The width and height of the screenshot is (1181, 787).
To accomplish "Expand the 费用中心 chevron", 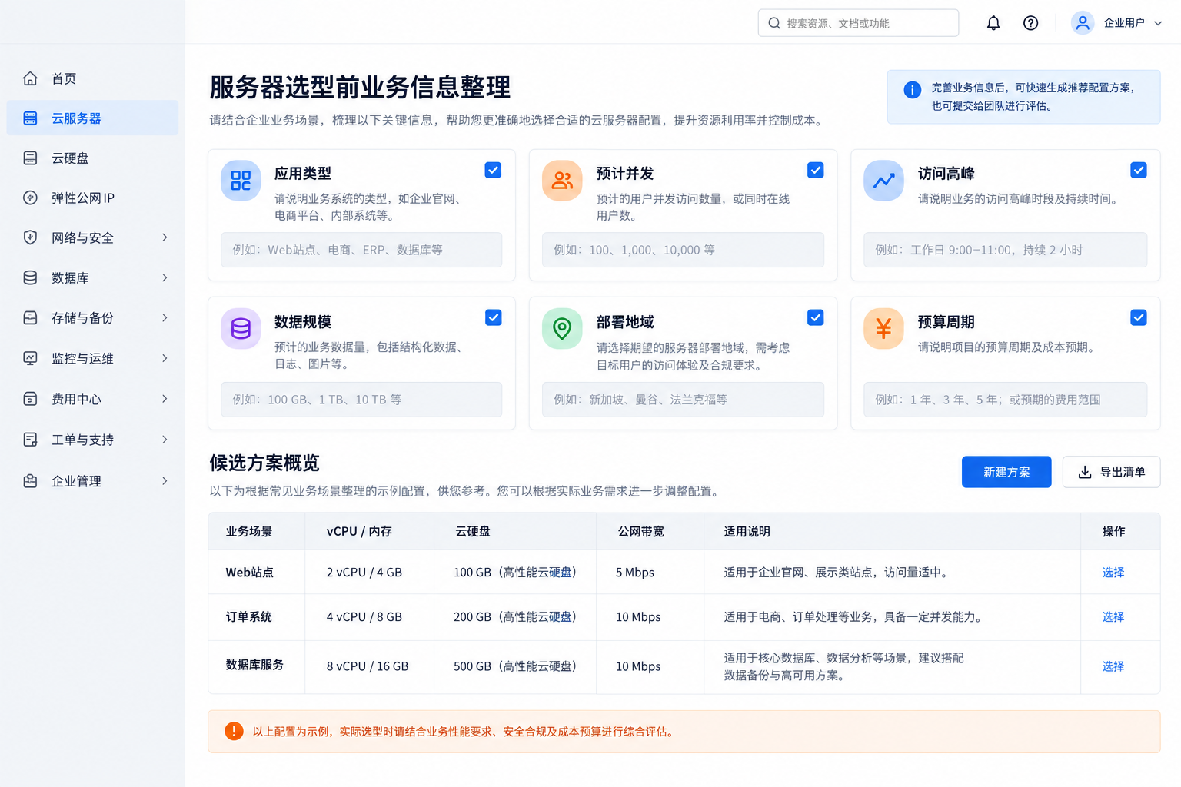I will point(165,398).
